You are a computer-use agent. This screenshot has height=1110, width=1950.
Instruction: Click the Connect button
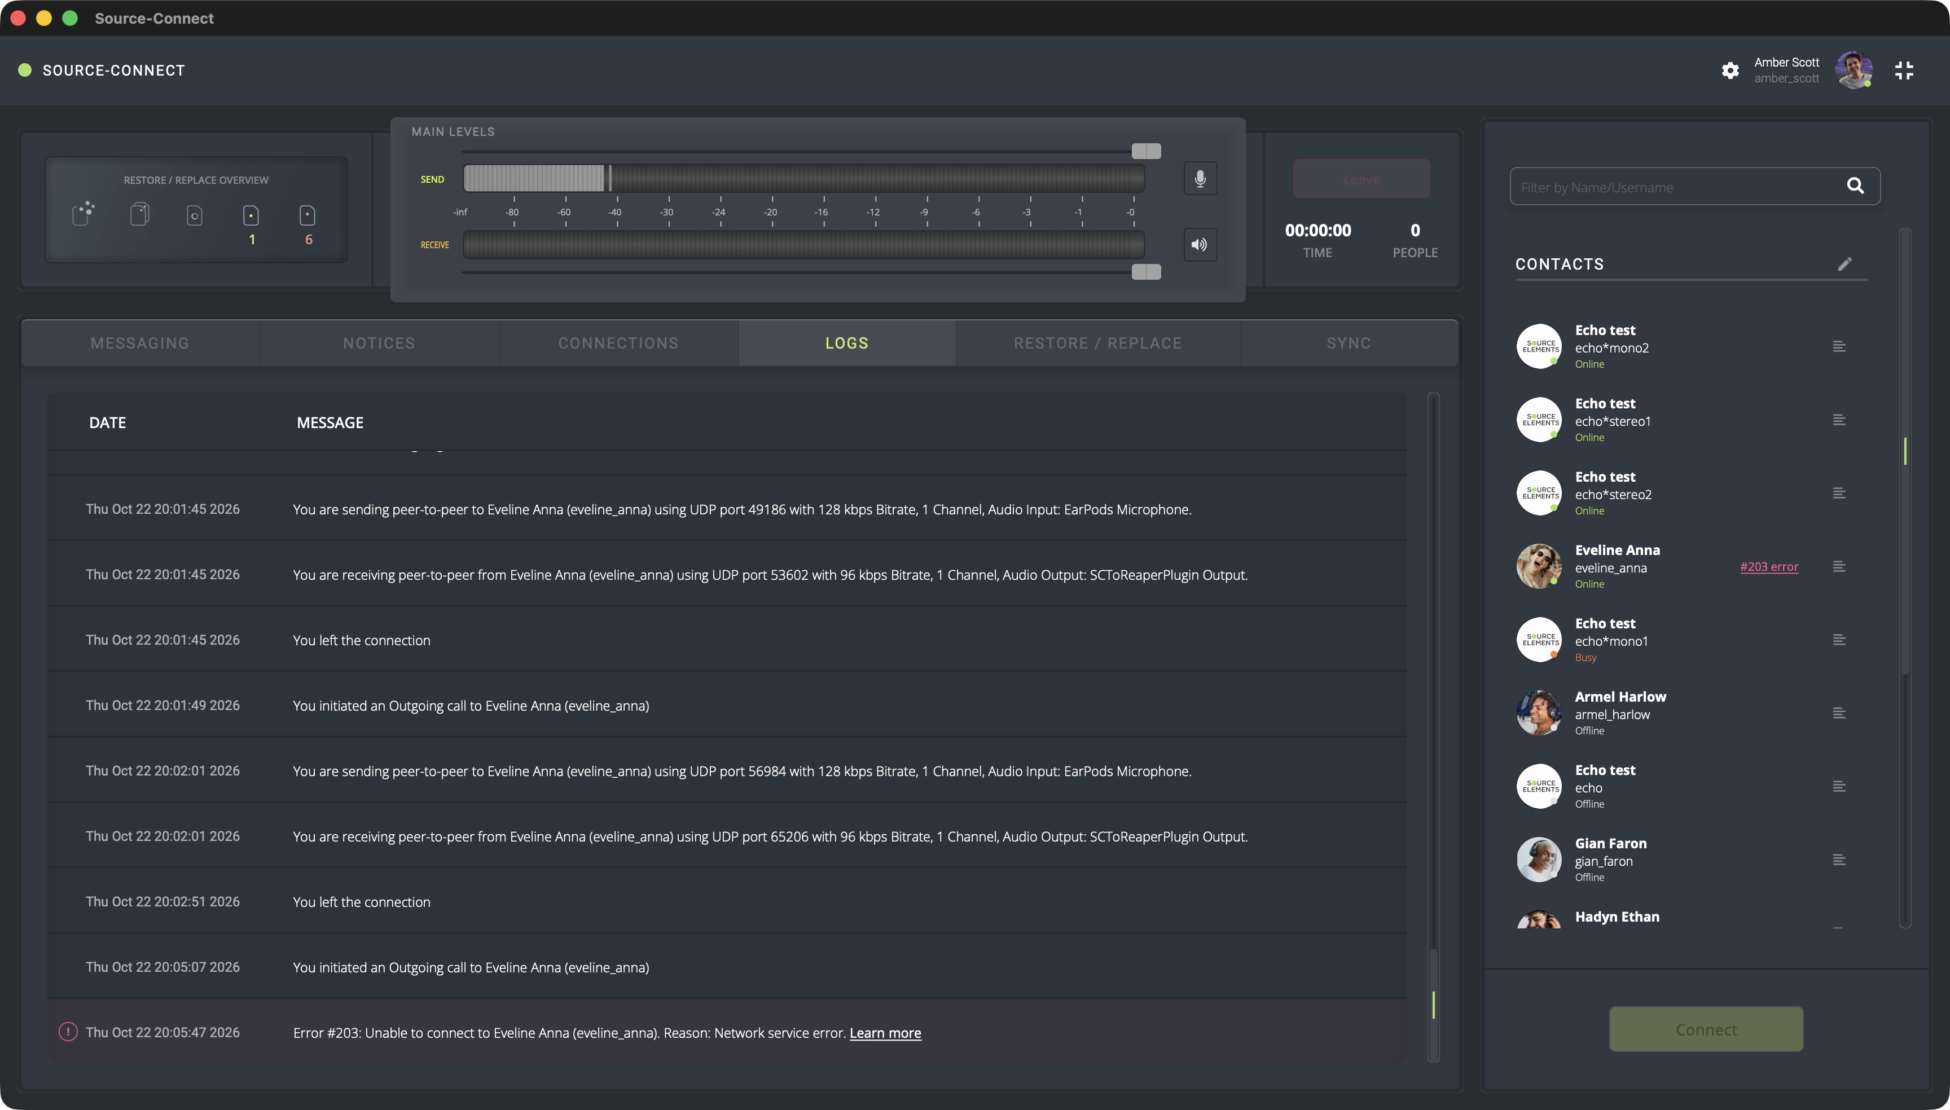(1706, 1029)
